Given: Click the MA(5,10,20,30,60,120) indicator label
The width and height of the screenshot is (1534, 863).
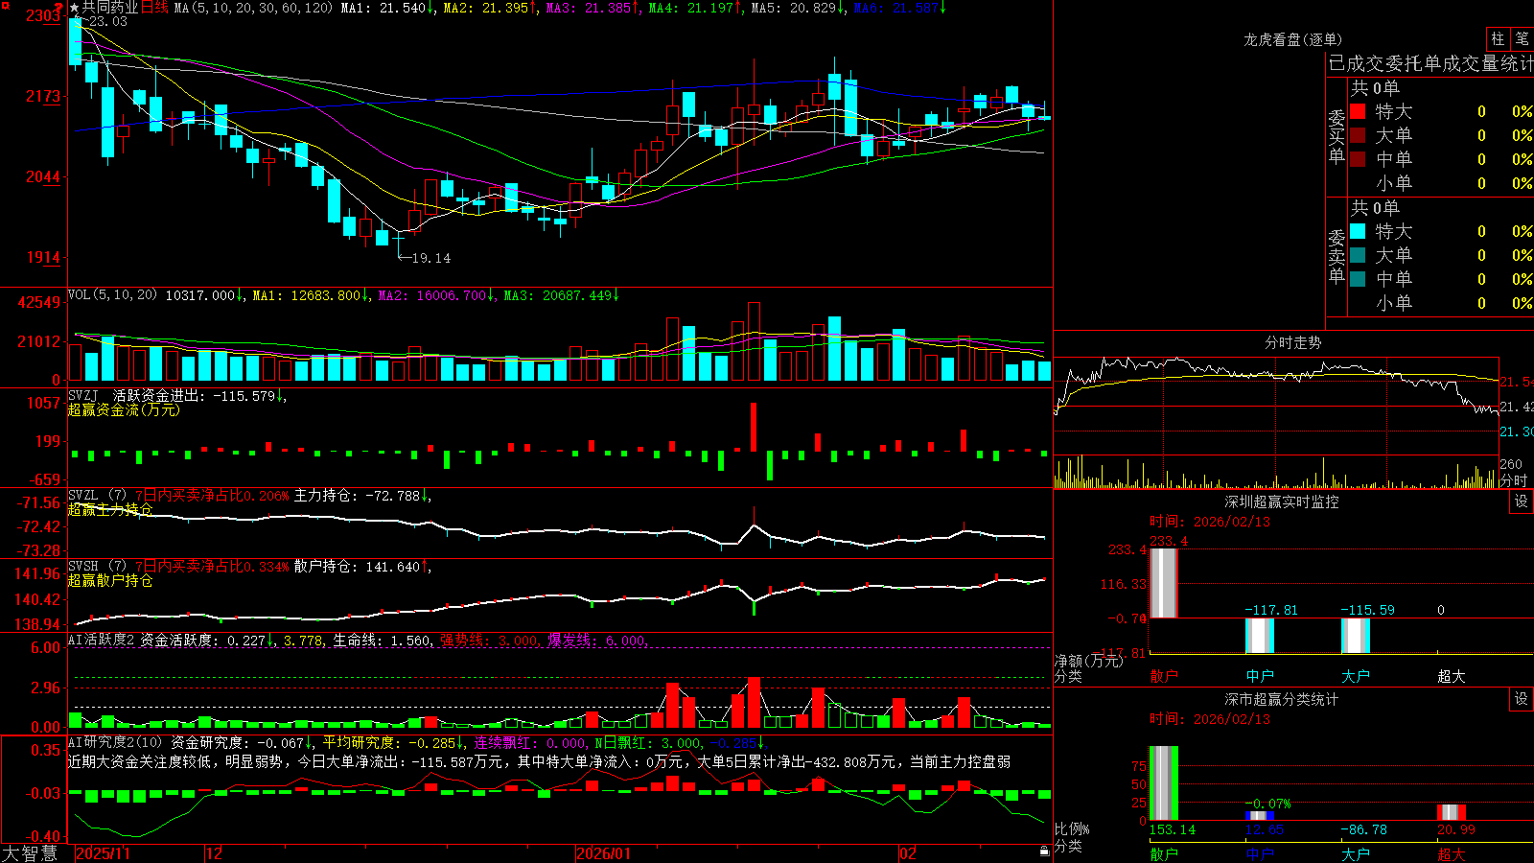Looking at the screenshot, I should click(254, 8).
